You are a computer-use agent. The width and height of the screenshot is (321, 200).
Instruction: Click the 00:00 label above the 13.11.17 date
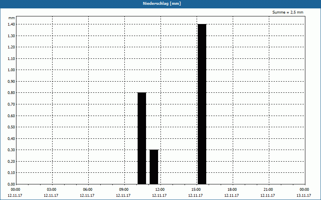tap(305, 190)
